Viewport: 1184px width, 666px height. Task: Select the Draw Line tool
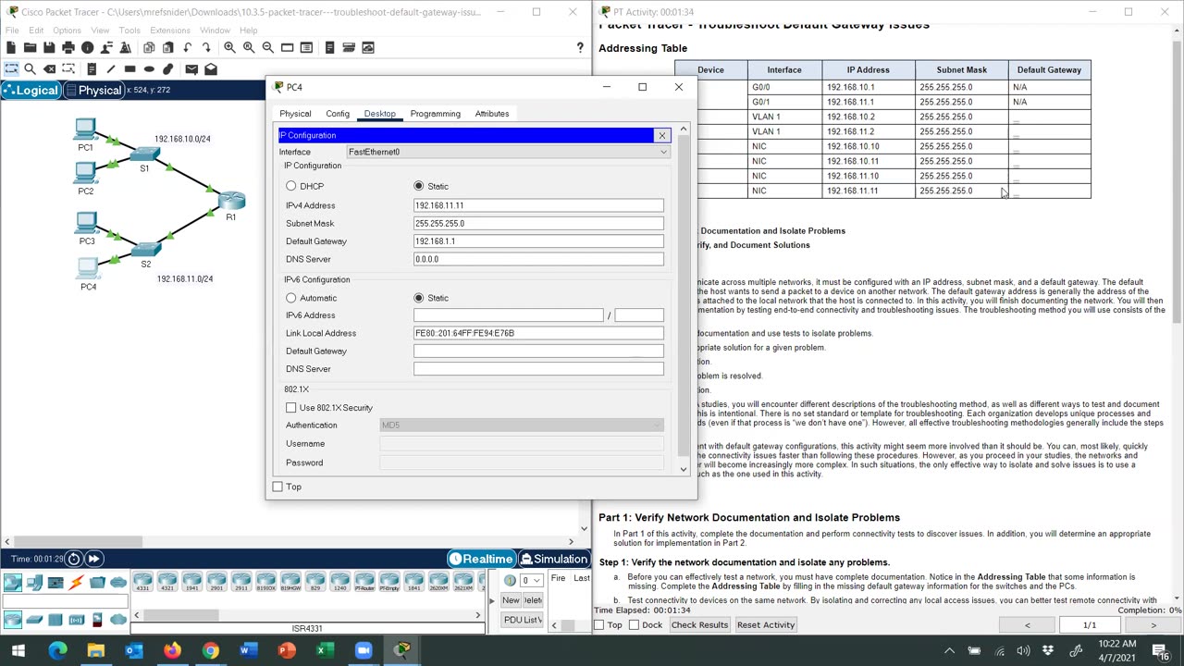(111, 68)
